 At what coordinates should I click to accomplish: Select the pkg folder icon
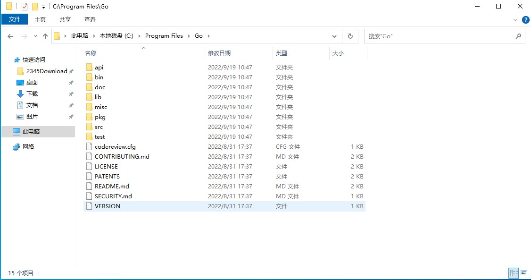click(89, 117)
